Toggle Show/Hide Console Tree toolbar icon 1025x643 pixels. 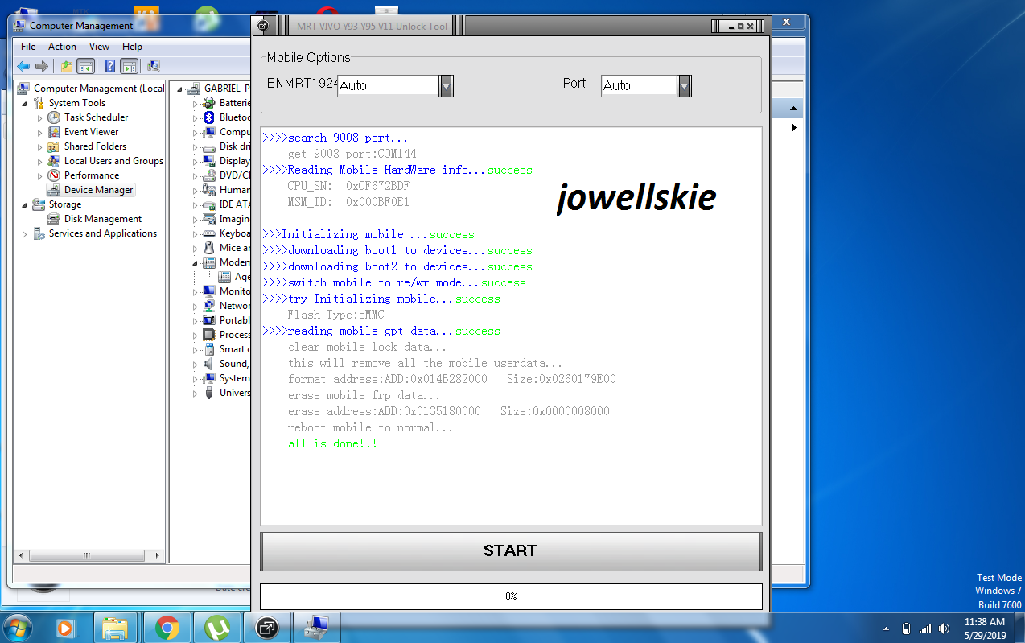coord(85,66)
